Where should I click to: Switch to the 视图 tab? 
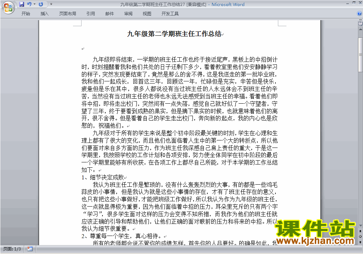[x=147, y=14]
